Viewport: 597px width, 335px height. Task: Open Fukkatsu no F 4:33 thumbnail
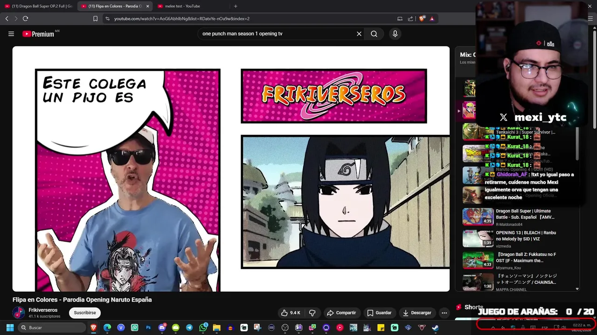478,261
